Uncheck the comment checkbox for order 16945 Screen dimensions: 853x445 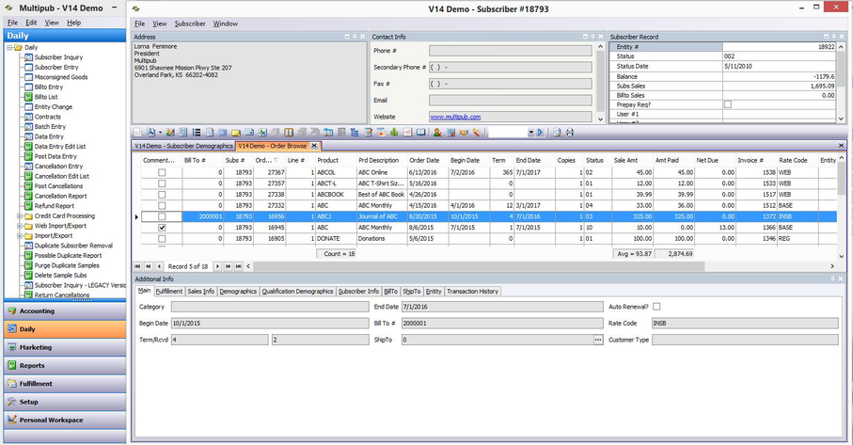click(x=162, y=228)
